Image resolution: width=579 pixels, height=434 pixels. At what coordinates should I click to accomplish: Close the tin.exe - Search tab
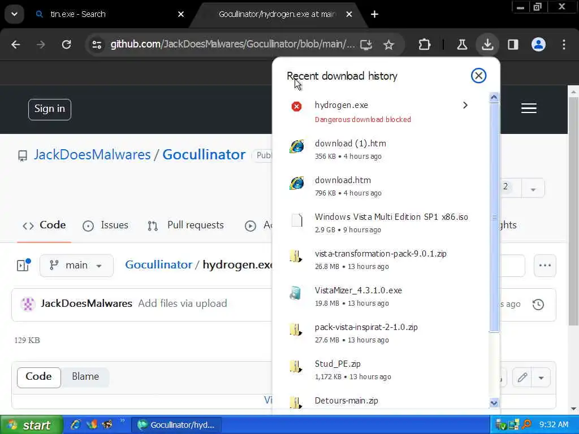(181, 14)
